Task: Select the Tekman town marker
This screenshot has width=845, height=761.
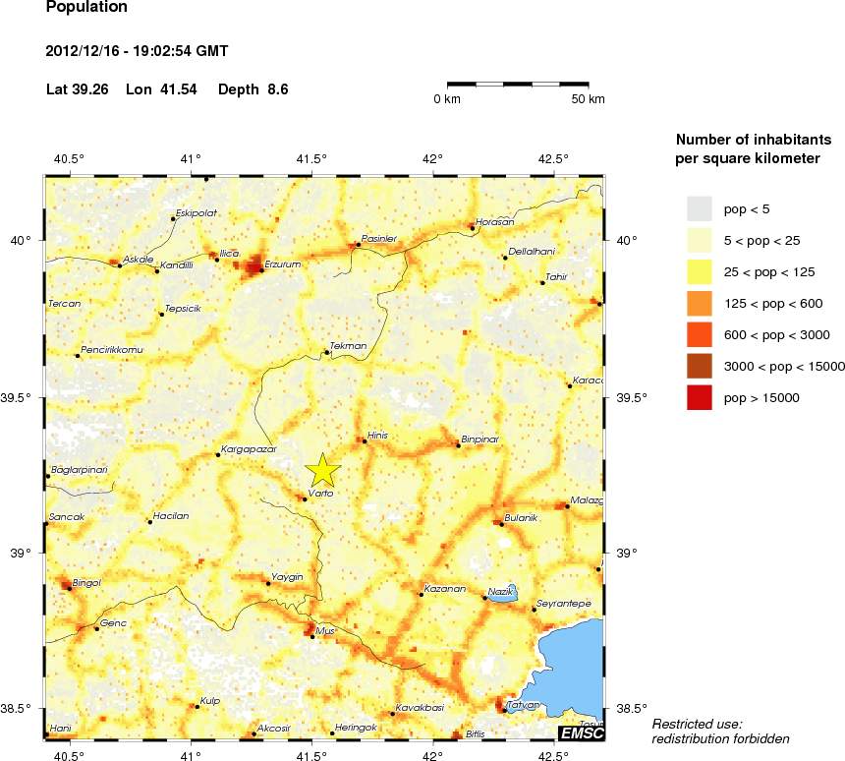Action: (x=327, y=352)
